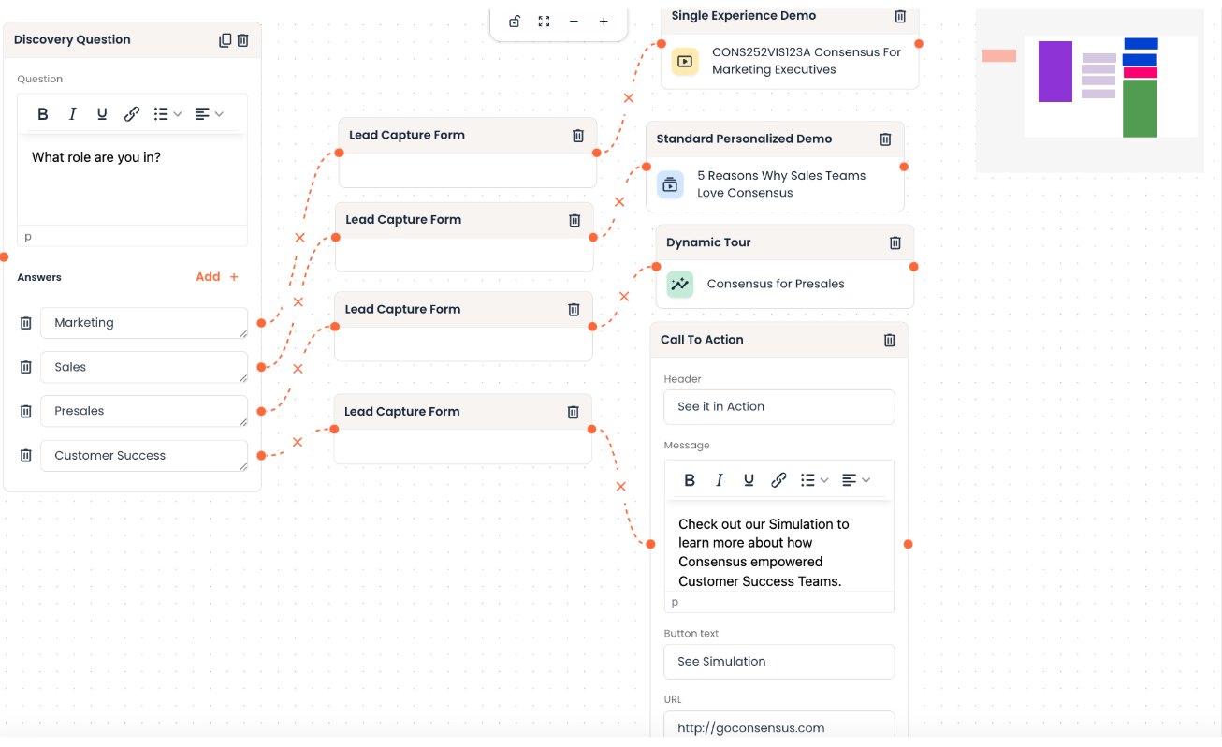Remove the Customer Success answer connection
This screenshot has height=747, width=1222.
298,442
